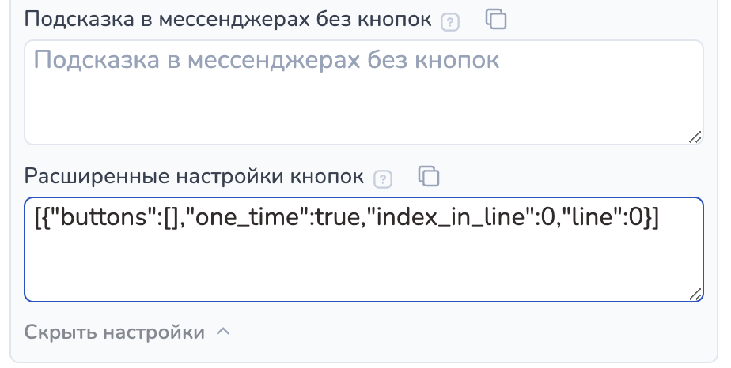
Task: Place cursor on "one_time" key in JSON
Action: pos(246,220)
